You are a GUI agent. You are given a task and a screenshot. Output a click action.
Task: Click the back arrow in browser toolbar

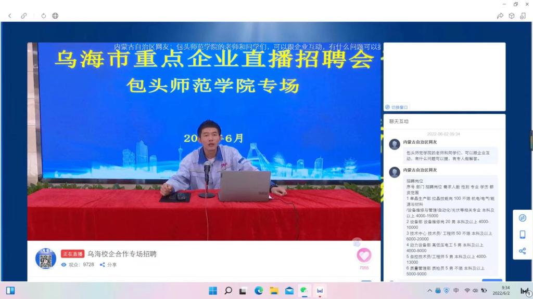click(9, 16)
